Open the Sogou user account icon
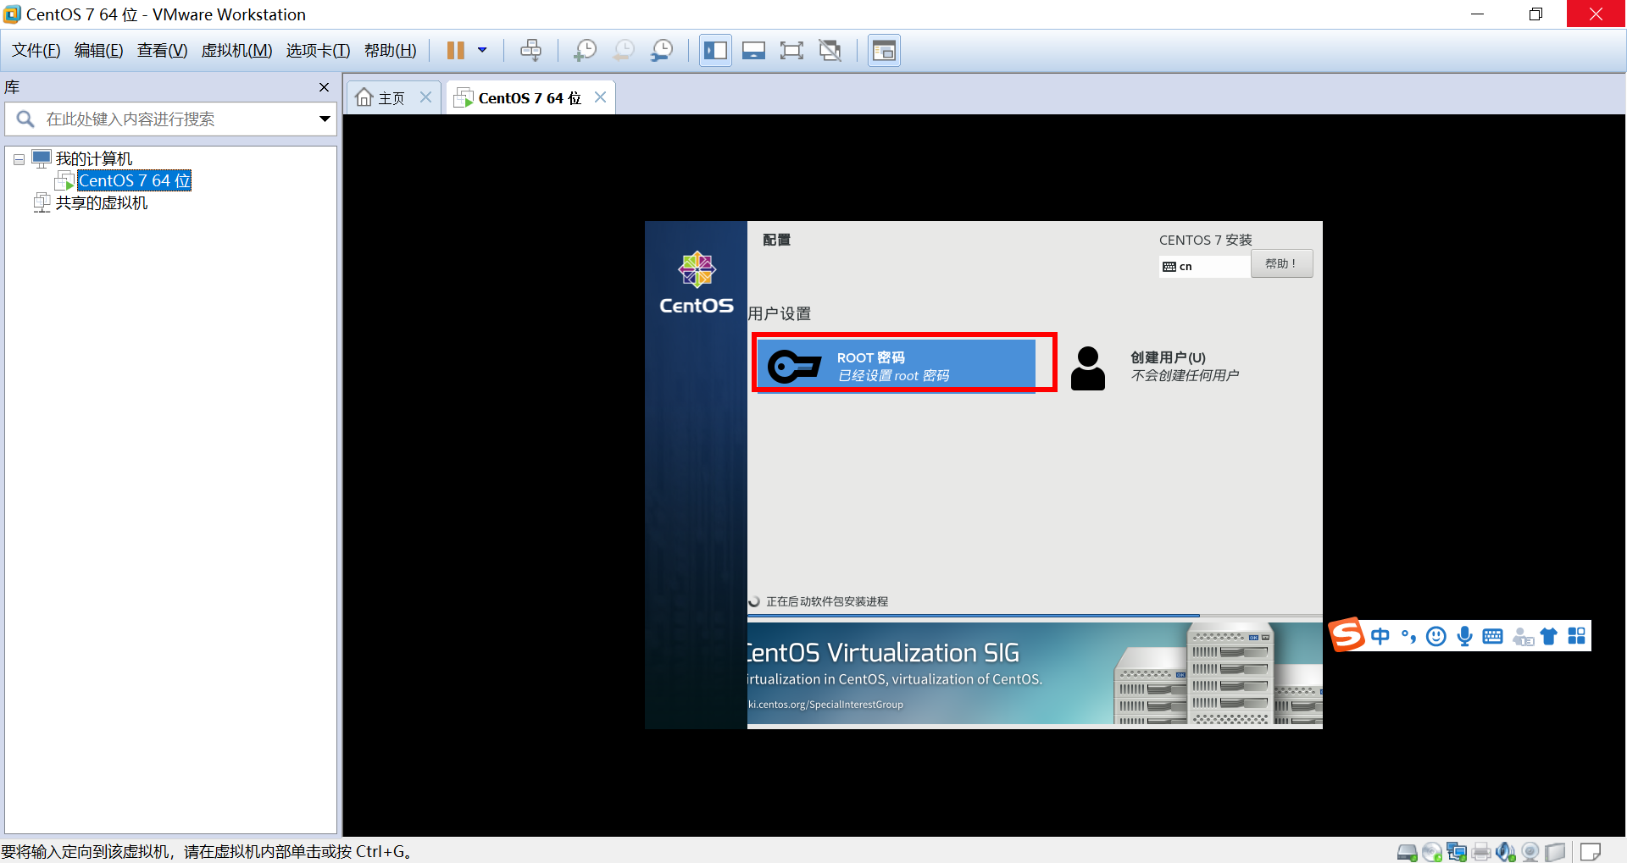 click(x=1523, y=636)
